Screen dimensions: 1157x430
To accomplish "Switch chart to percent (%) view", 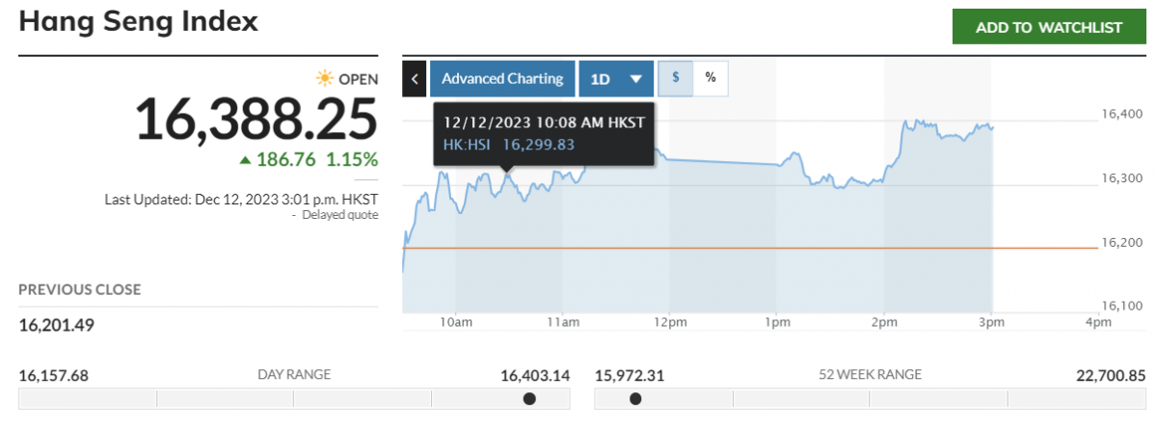I will [x=711, y=78].
